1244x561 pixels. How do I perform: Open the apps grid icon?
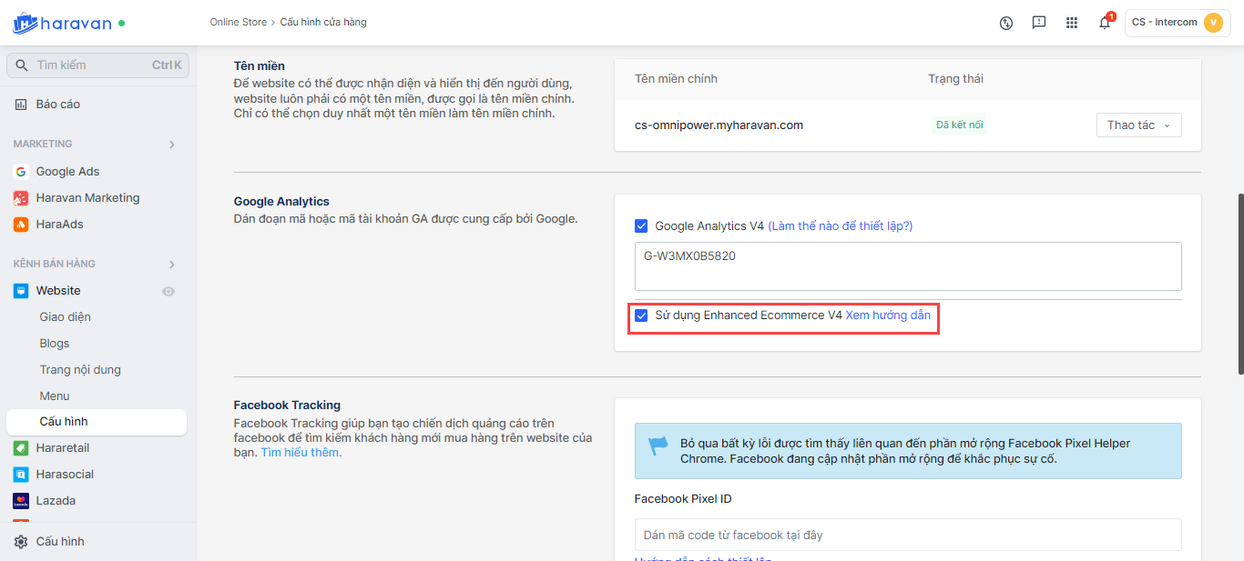[x=1072, y=23]
